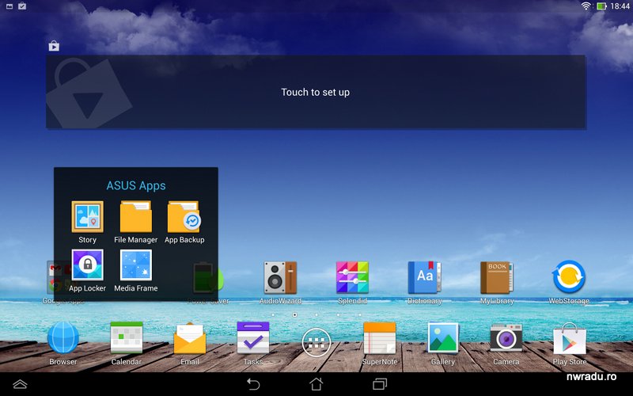Open the recent apps overview button

[x=380, y=383]
